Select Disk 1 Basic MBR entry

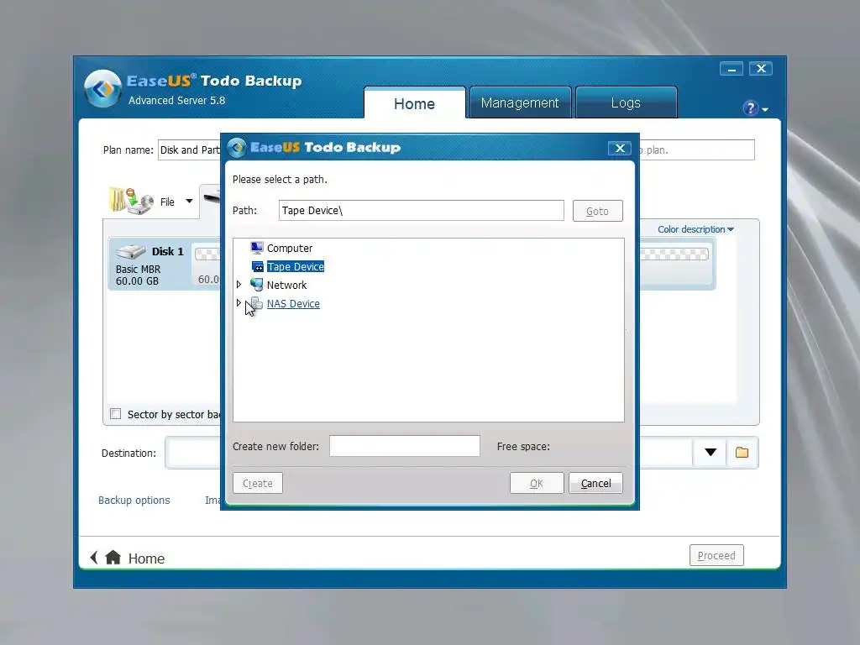pyautogui.click(x=149, y=264)
